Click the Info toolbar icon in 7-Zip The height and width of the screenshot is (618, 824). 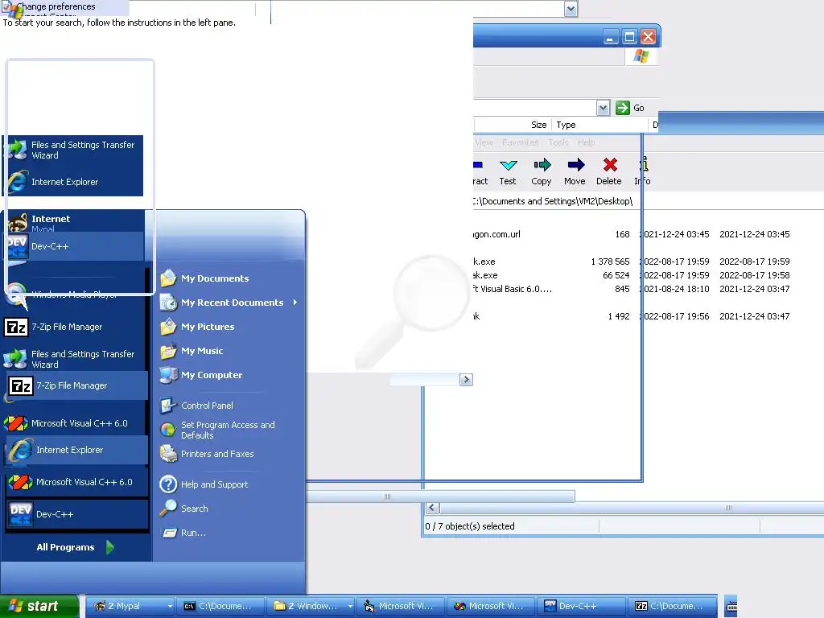pyautogui.click(x=642, y=171)
